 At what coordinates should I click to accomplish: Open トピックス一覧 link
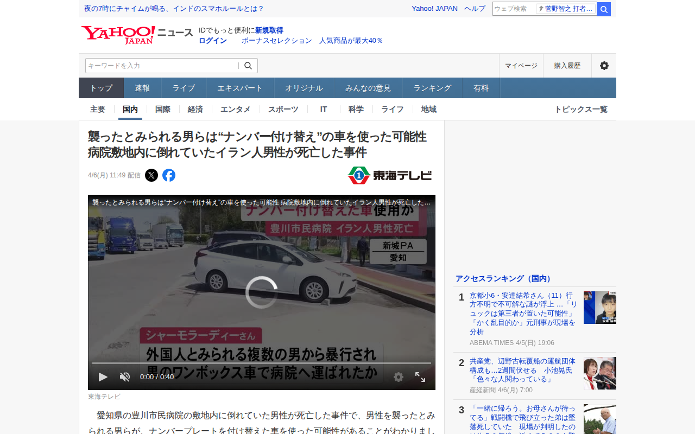(581, 109)
